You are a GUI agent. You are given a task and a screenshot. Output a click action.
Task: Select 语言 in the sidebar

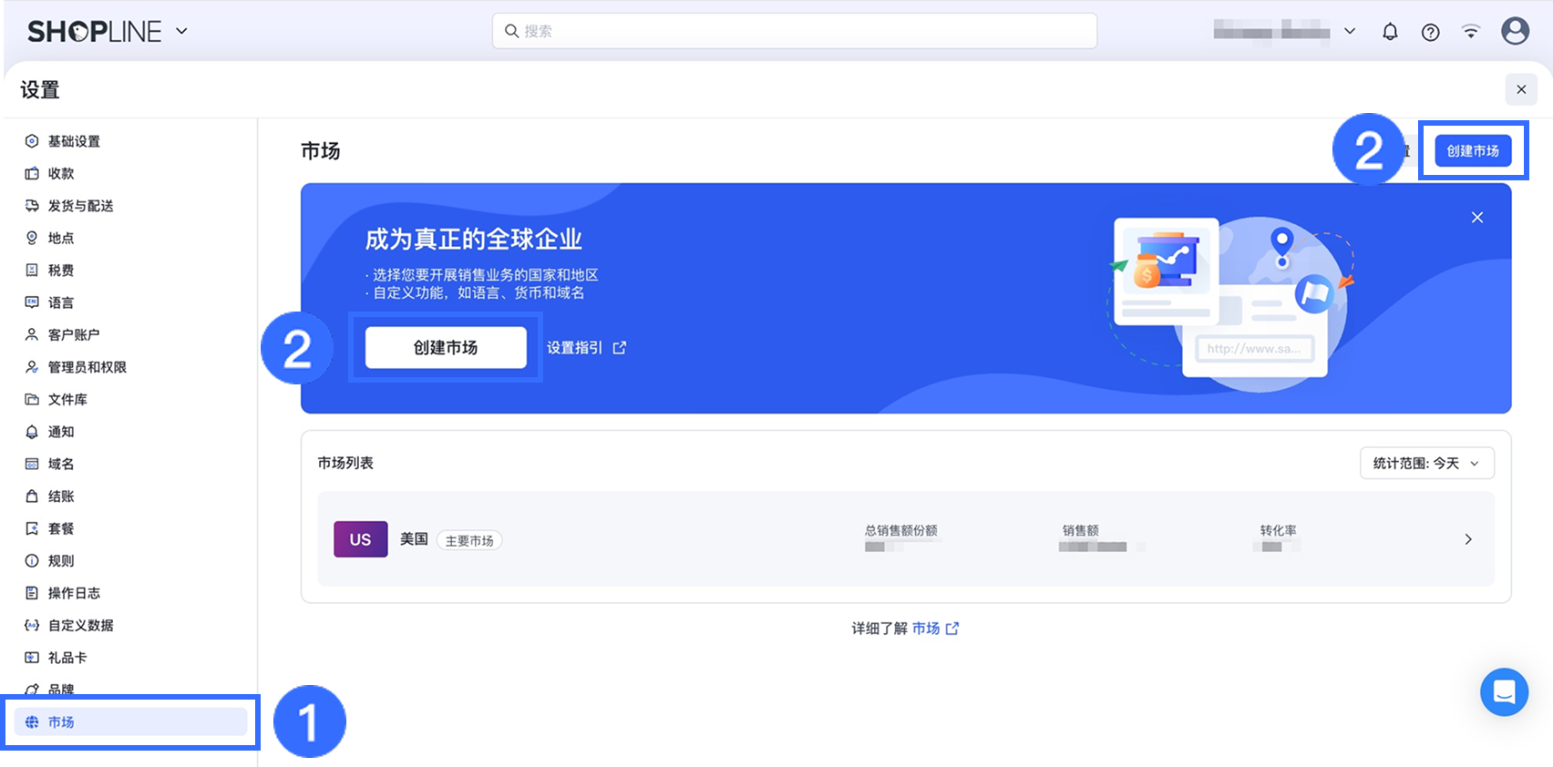tap(131, 302)
